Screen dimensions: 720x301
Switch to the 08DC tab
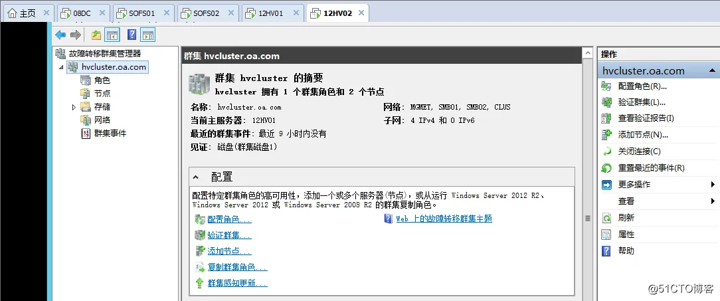pos(82,13)
